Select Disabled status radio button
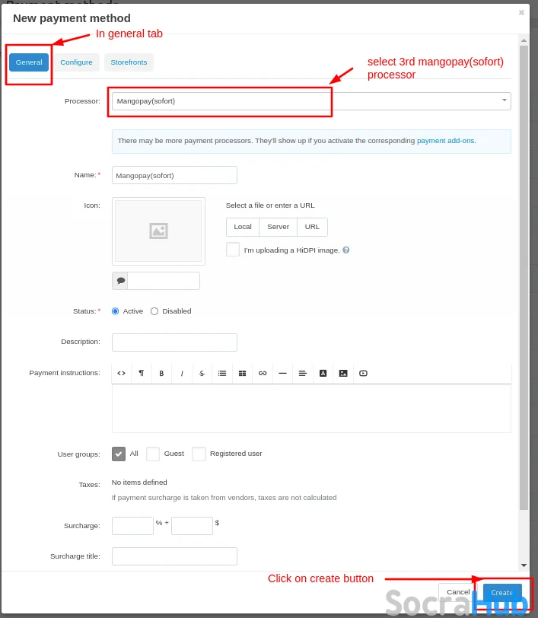 click(x=154, y=311)
